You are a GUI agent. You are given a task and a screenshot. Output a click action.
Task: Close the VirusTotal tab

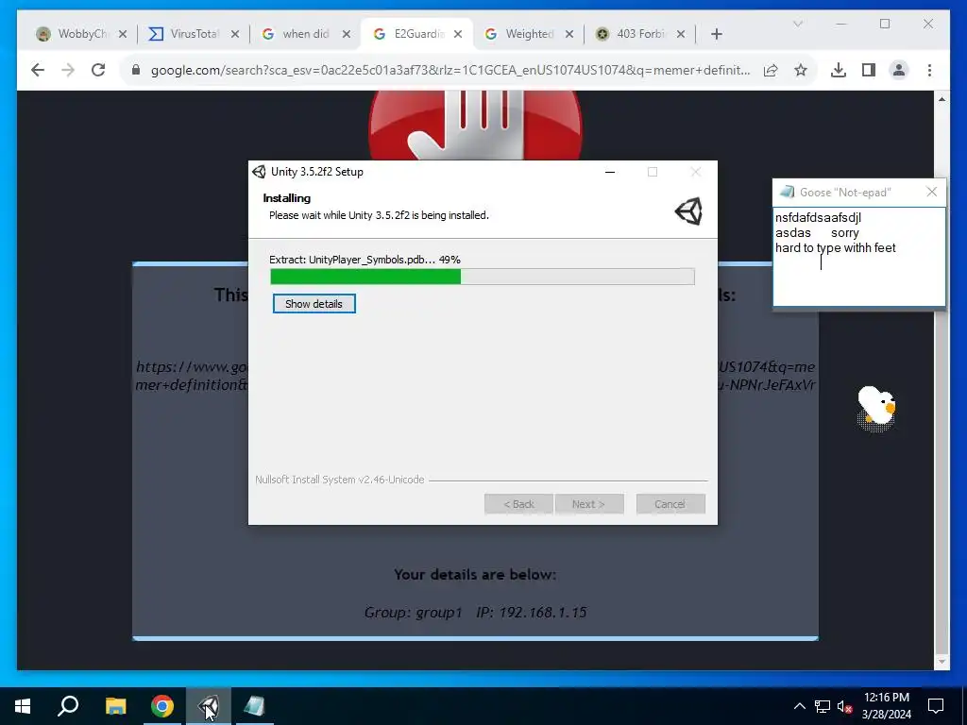(x=235, y=34)
